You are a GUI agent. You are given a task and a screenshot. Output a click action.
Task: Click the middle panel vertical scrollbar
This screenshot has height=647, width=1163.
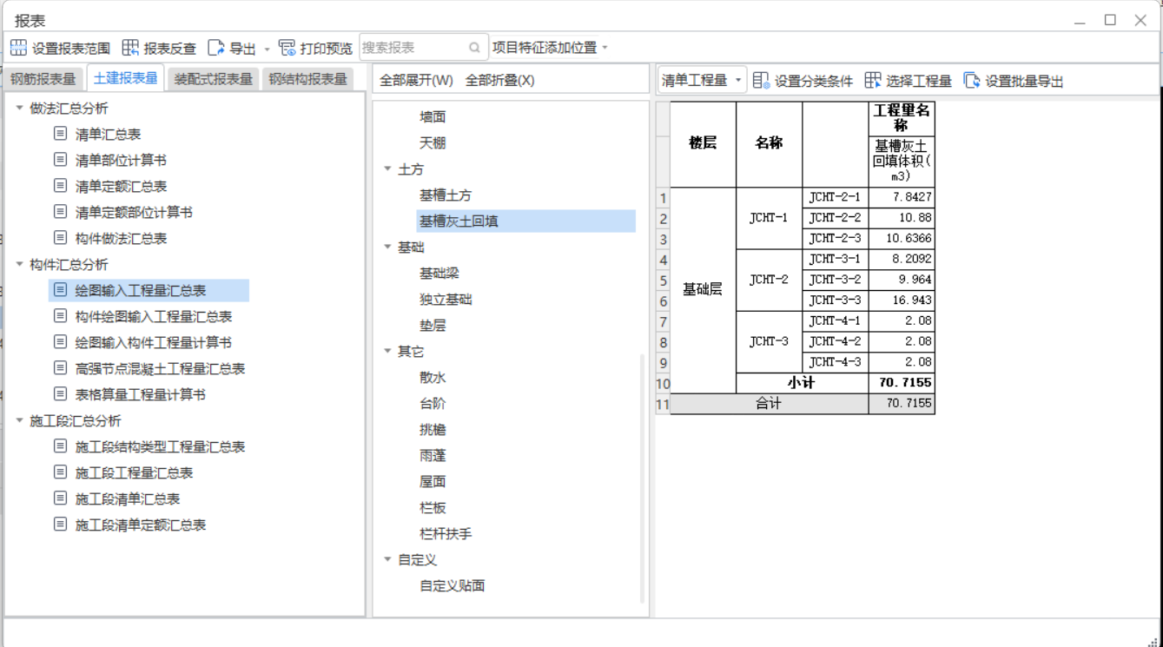point(643,478)
